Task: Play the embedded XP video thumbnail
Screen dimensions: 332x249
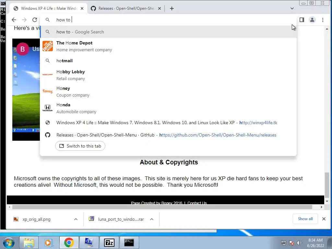Action: [26, 89]
